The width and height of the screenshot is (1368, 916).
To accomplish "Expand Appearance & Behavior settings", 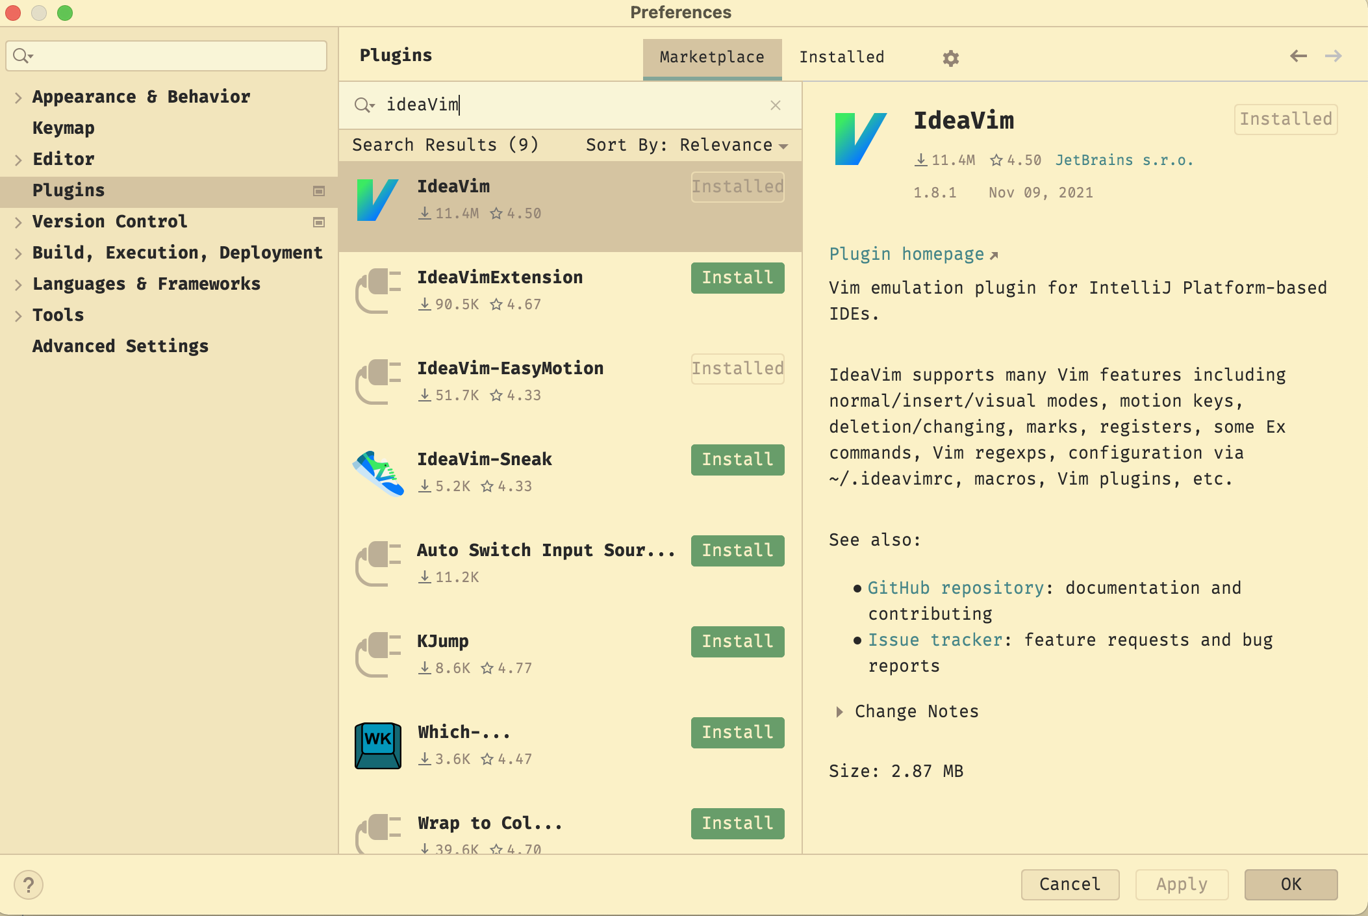I will 18,97.
